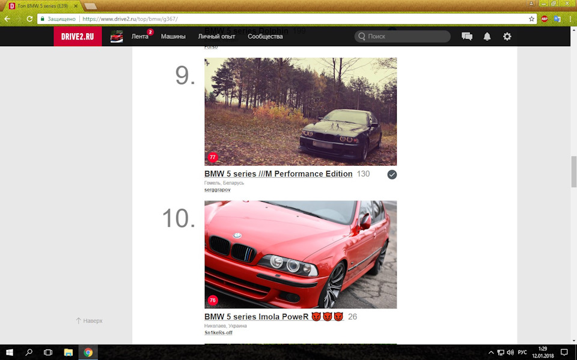The image size is (577, 360).
Task: Bookmark this page with the star
Action: pos(531,19)
